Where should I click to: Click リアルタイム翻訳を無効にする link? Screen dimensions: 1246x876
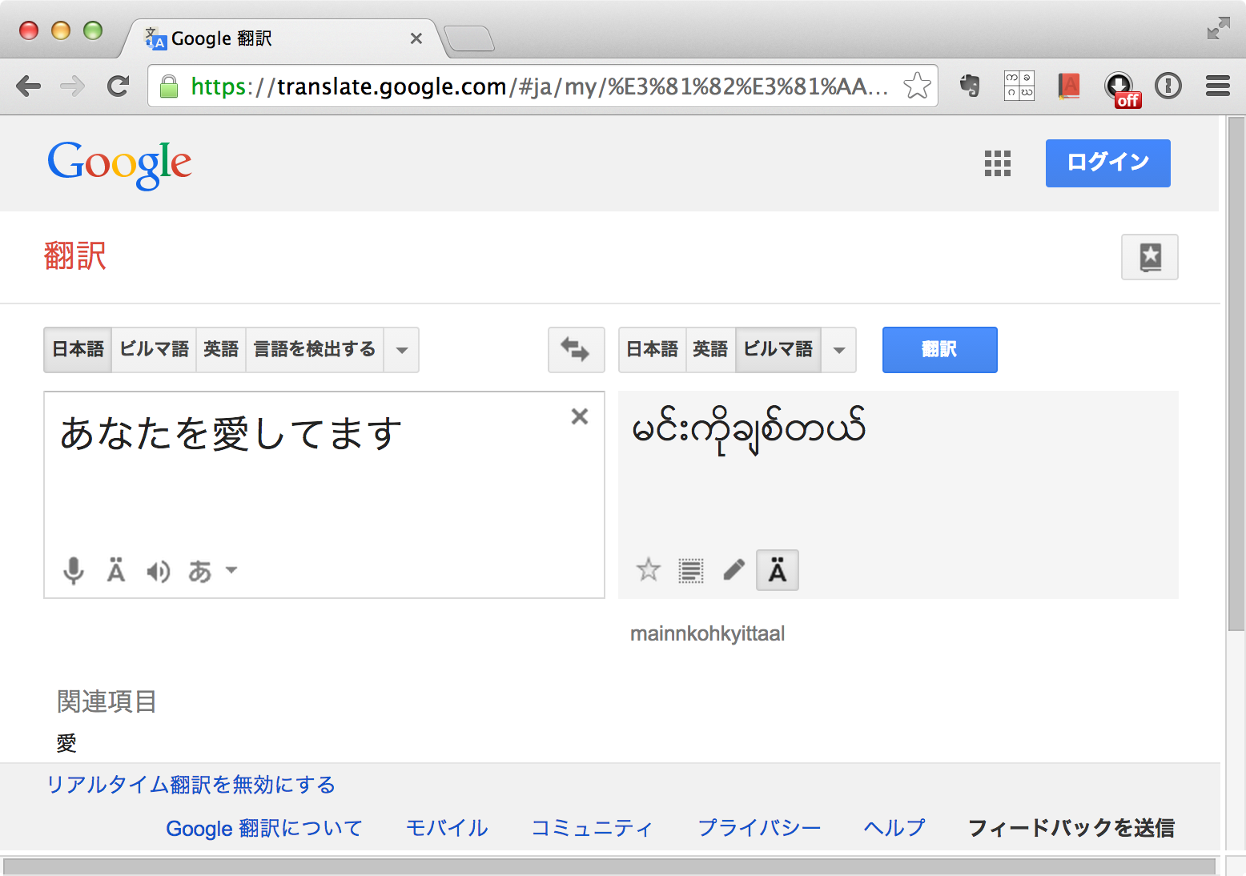click(191, 785)
